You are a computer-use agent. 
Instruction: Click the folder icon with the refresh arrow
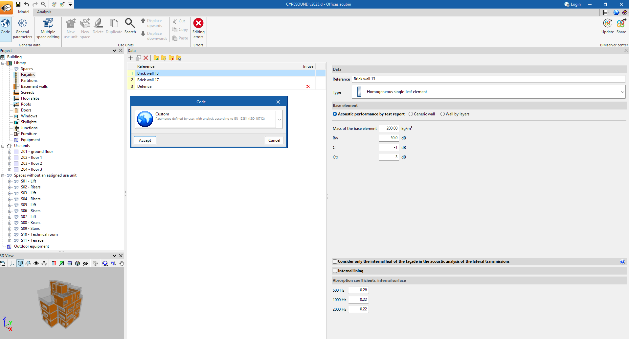coord(164,58)
